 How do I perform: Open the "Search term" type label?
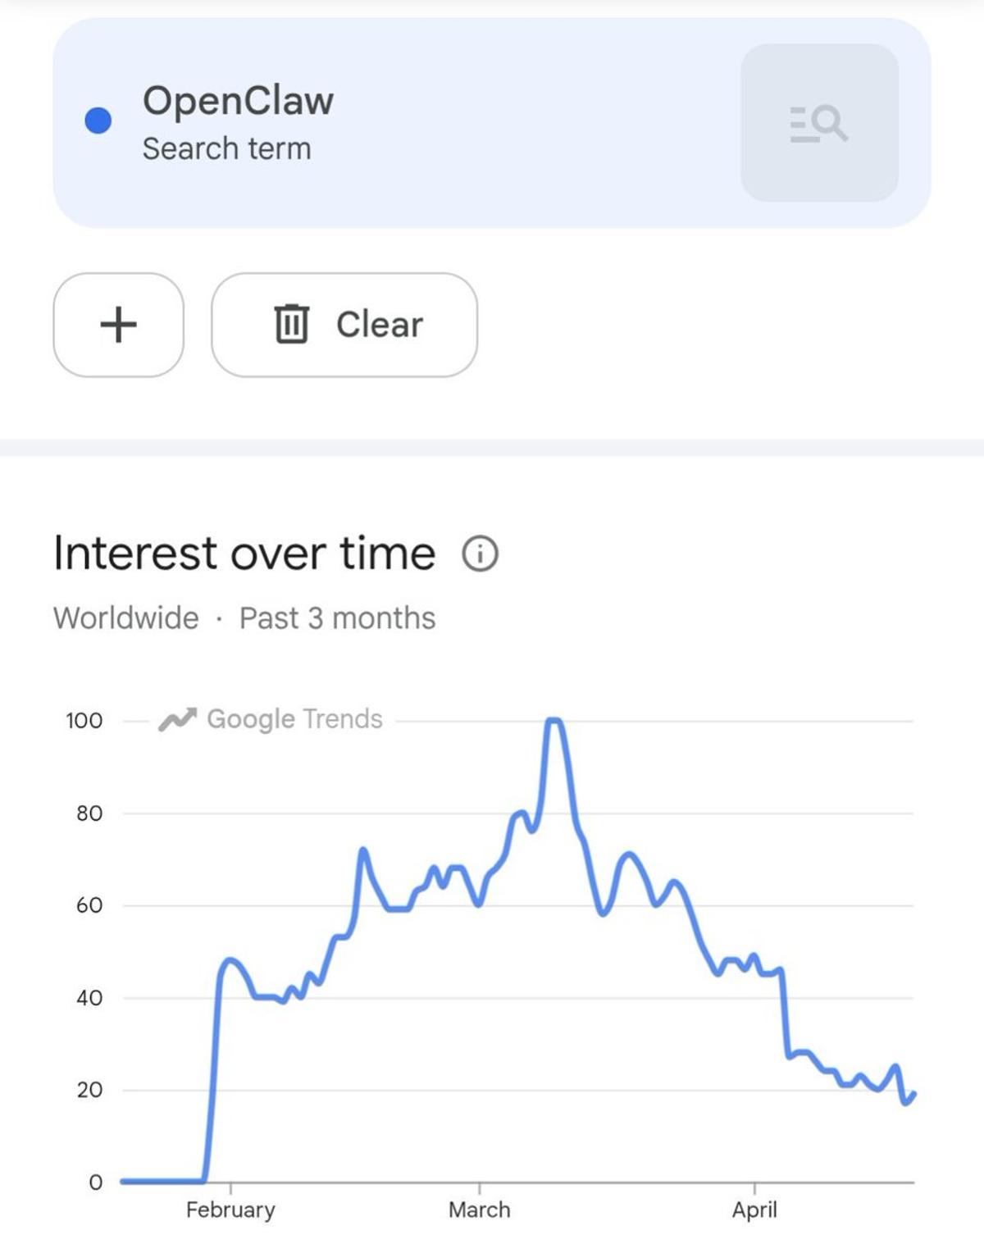tap(226, 149)
